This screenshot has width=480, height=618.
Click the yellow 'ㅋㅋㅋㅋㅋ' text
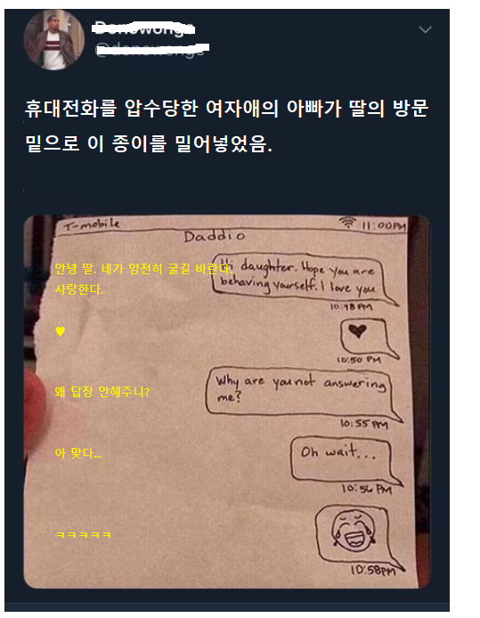[x=83, y=535]
